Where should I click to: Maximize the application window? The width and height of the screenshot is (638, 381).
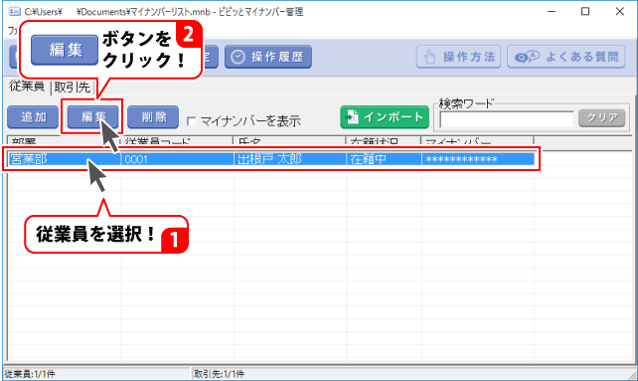585,11
